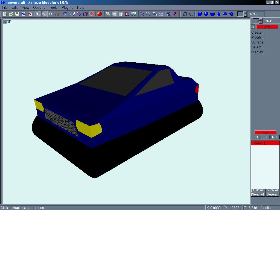Toggle the D axis constraint button
The height and width of the screenshot is (280, 280).
click(51, 14)
